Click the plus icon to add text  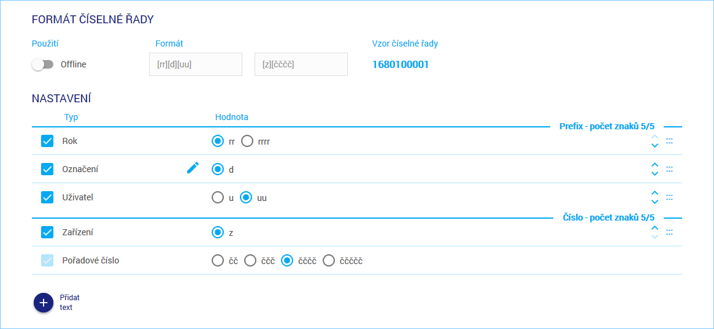tap(44, 303)
